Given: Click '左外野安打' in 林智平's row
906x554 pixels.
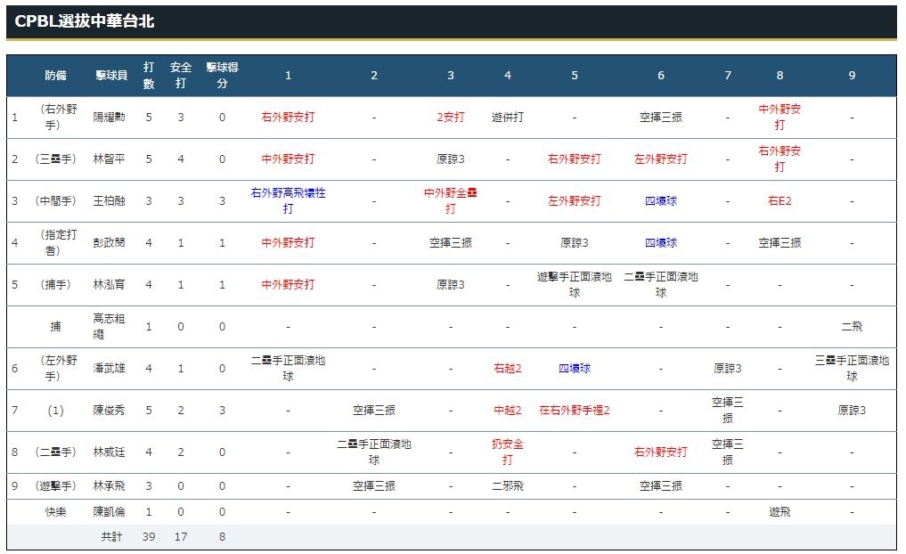Looking at the screenshot, I should 660,159.
